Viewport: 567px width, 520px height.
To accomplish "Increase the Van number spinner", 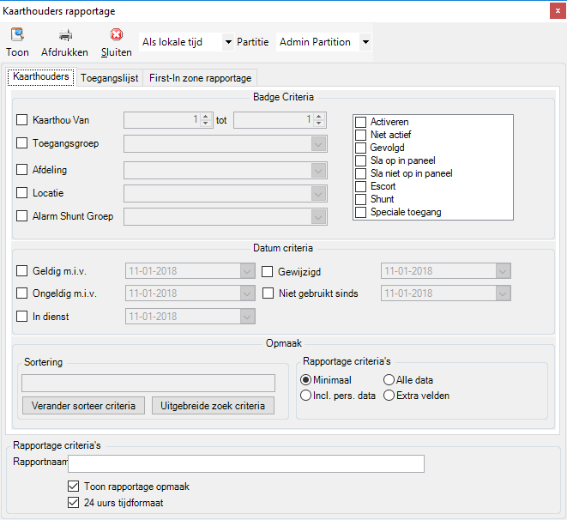I will tap(206, 117).
